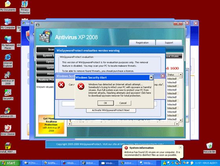Switch to WinSp... taskbar button
This screenshot has height=166, width=220.
(147, 163)
